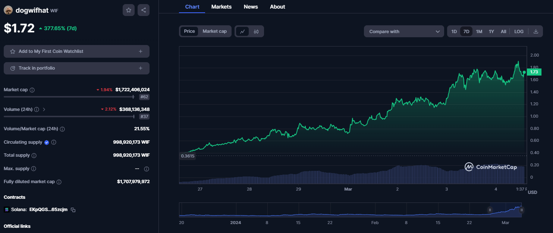The image size is (553, 233).
Task: Click the #62 market cap rank badge
Action: (144, 97)
